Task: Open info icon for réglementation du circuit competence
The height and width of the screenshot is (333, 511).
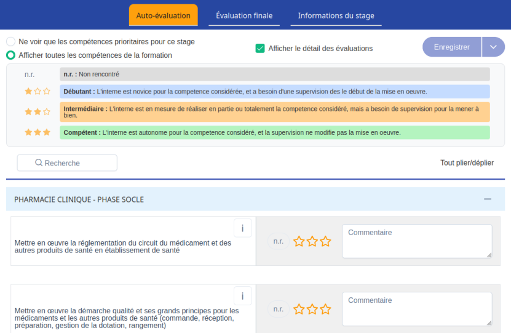Action: coord(243,228)
